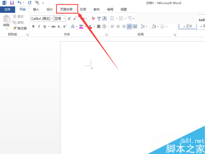205x154 pixels.
Task: Insert enclosed character (circled 字)
Action: pos(104,26)
